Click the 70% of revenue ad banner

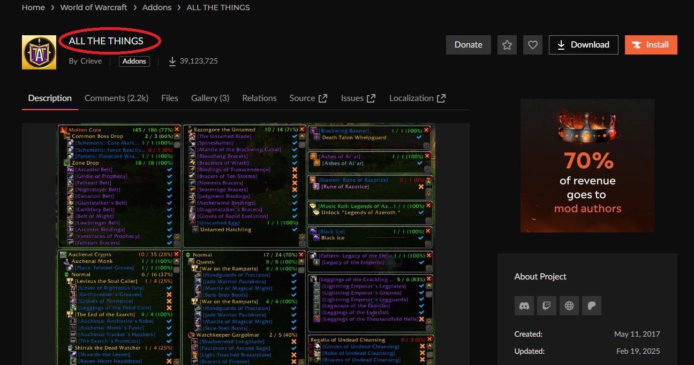tap(587, 166)
